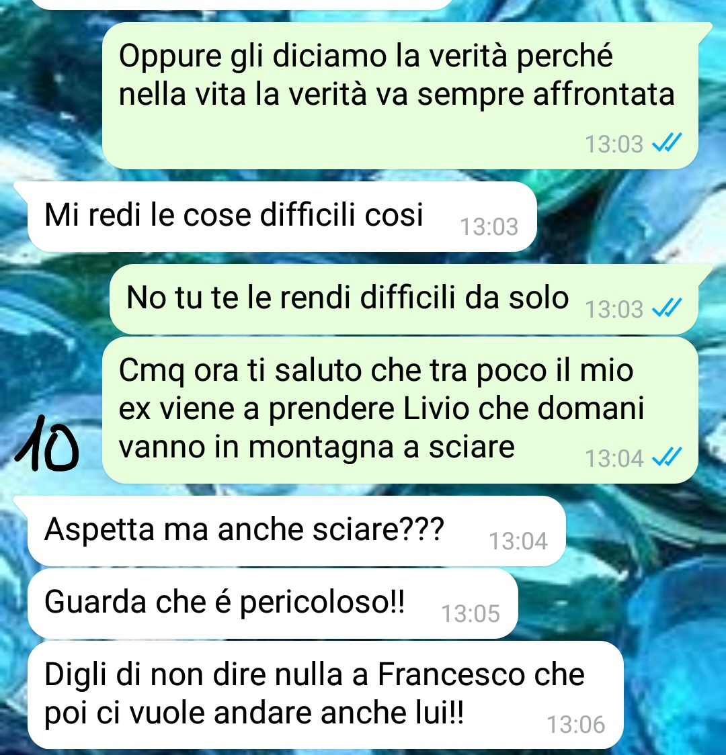Click read ticks on 'Cmq ora ti saluto' message

[x=668, y=457]
